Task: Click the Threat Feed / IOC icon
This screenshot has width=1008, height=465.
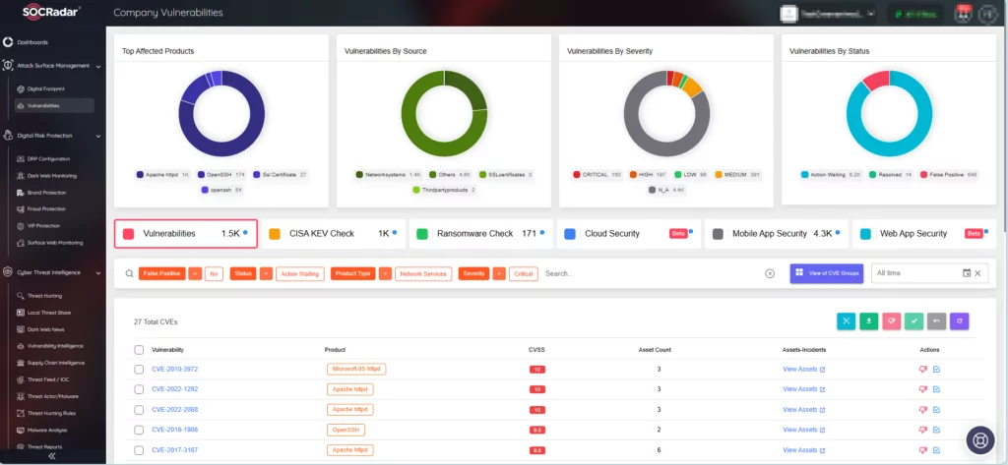Action: 22,379
